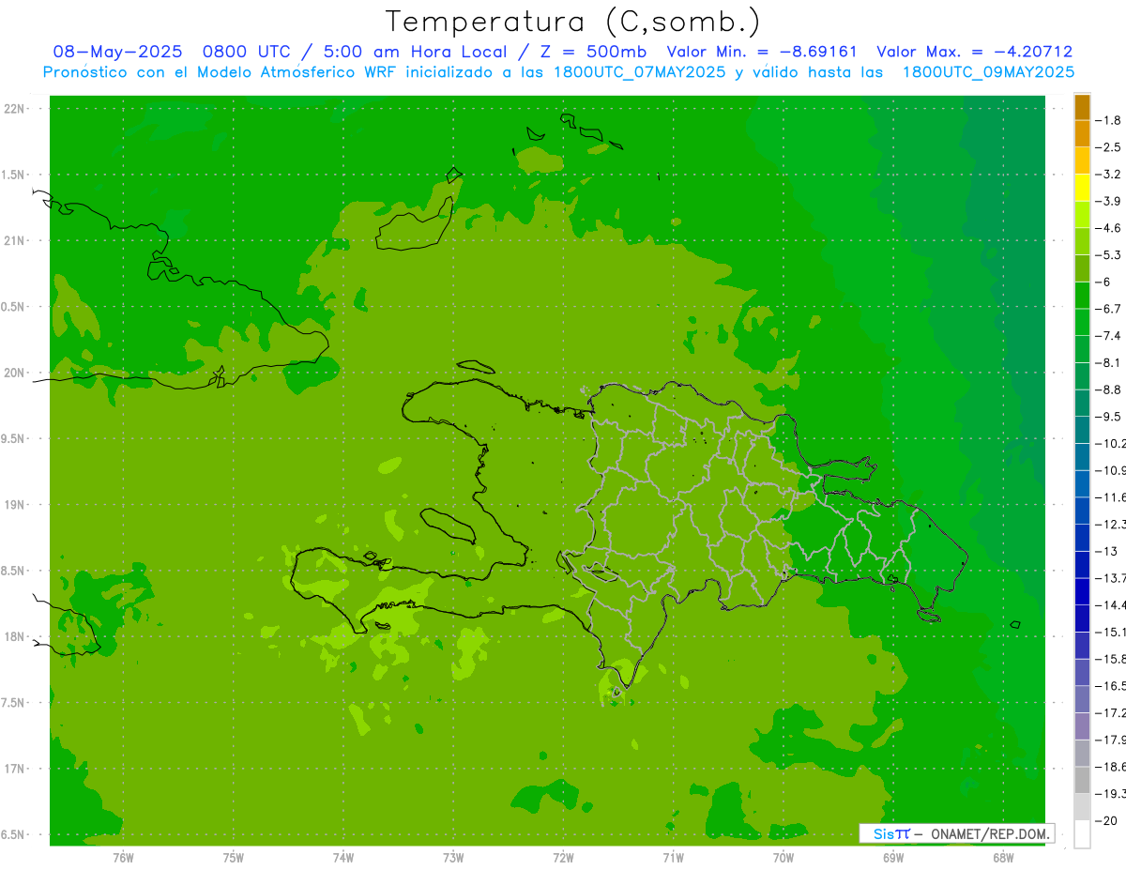The height and width of the screenshot is (870, 1126).
Task: Click the '74W' longitude label
Action: tap(343, 858)
